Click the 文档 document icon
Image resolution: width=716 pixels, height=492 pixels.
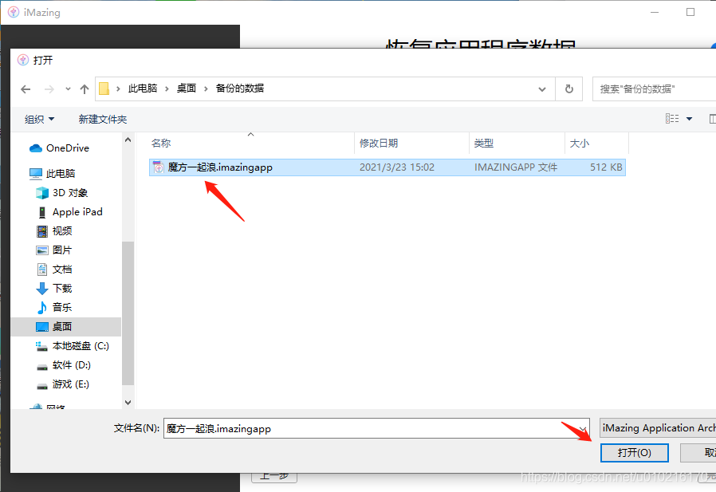42,270
